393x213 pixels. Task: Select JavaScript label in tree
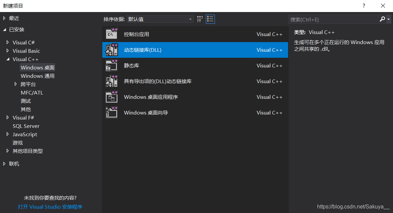click(25, 135)
